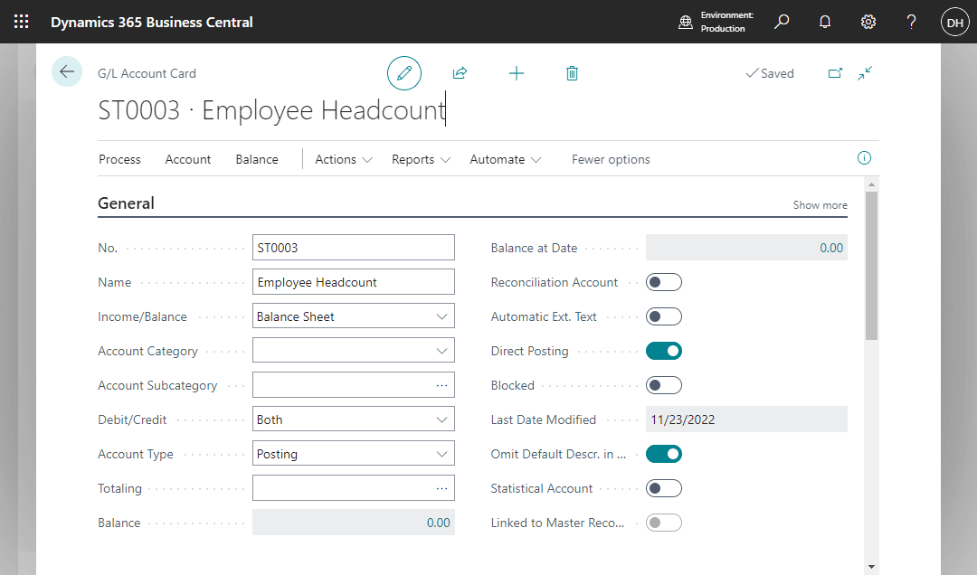Viewport: 977px width, 575px height.
Task: Open Totaling lookup ellipsis
Action: 441,488
